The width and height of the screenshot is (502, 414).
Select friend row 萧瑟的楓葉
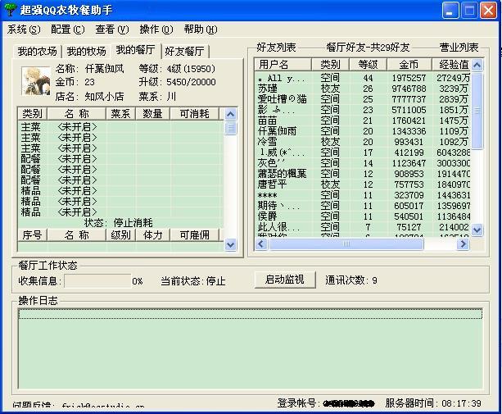click(364, 174)
